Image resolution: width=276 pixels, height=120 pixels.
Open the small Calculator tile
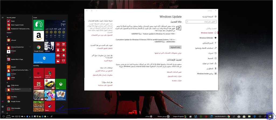point(58,50)
